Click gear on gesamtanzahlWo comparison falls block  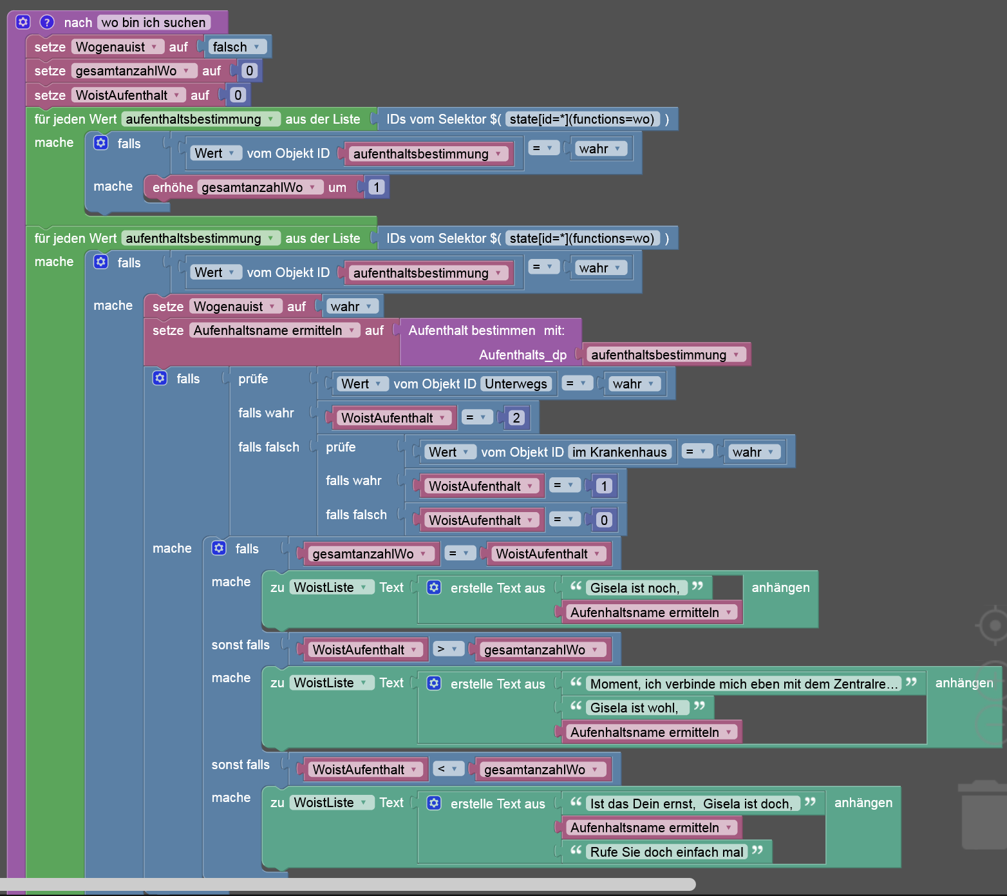pos(219,548)
